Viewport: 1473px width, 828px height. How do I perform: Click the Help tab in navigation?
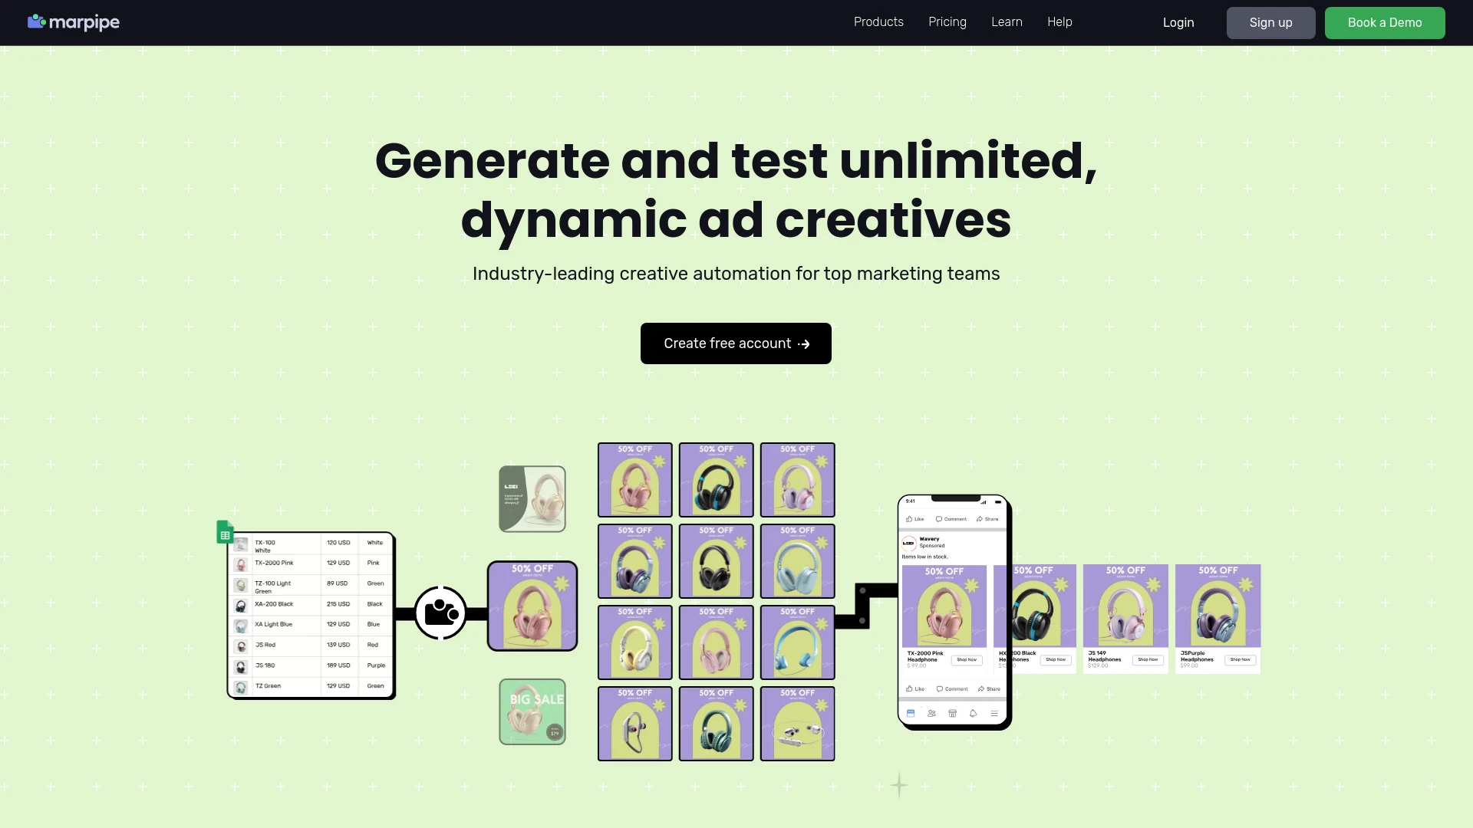point(1059,22)
